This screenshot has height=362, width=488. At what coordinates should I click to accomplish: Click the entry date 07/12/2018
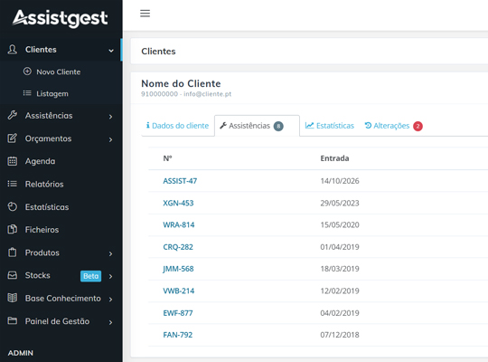[x=340, y=335]
